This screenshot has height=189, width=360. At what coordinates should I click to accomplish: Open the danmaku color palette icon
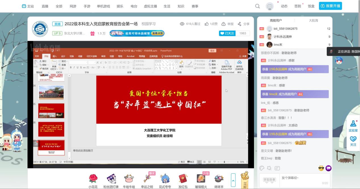tap(262, 168)
